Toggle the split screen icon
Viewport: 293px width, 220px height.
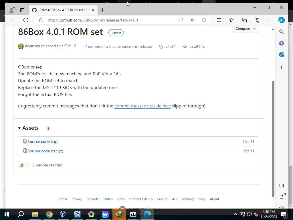tap(219, 20)
